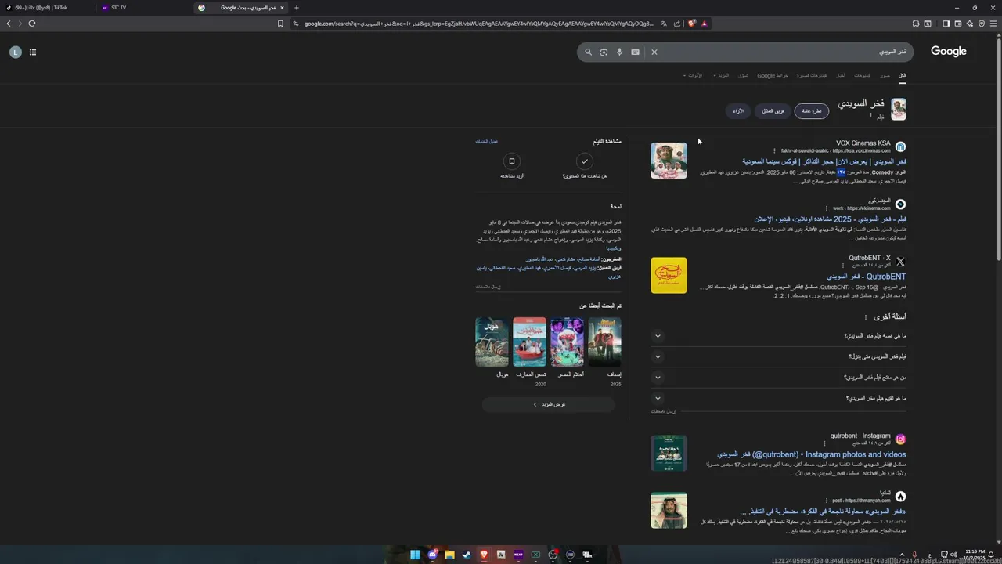
Task: Open the هوبال movie thumbnail
Action: click(492, 342)
